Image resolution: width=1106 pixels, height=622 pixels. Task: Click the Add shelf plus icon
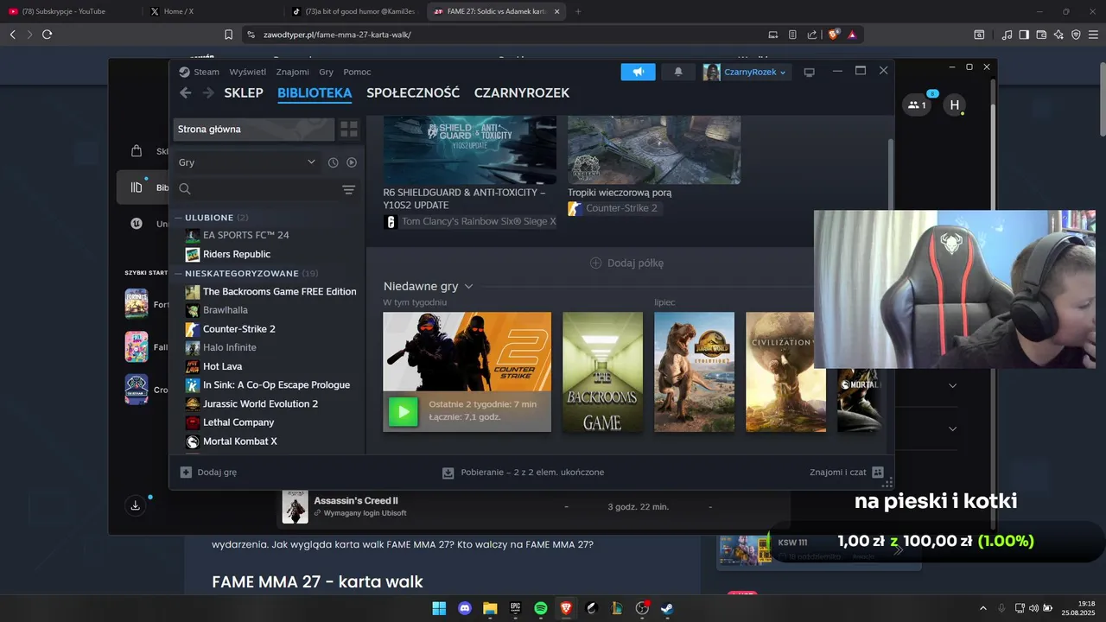[x=595, y=263]
